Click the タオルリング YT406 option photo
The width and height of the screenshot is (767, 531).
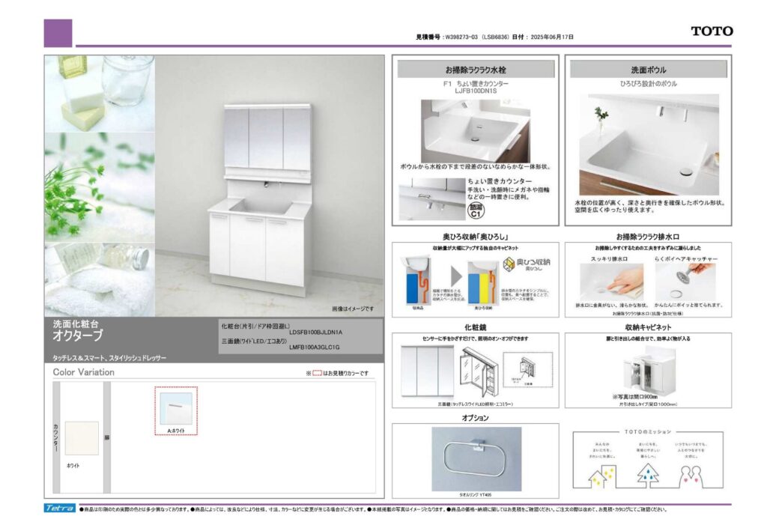[x=476, y=458]
